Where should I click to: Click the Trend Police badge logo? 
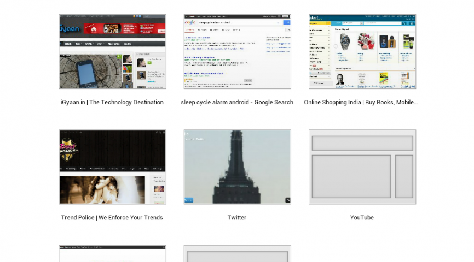click(70, 150)
